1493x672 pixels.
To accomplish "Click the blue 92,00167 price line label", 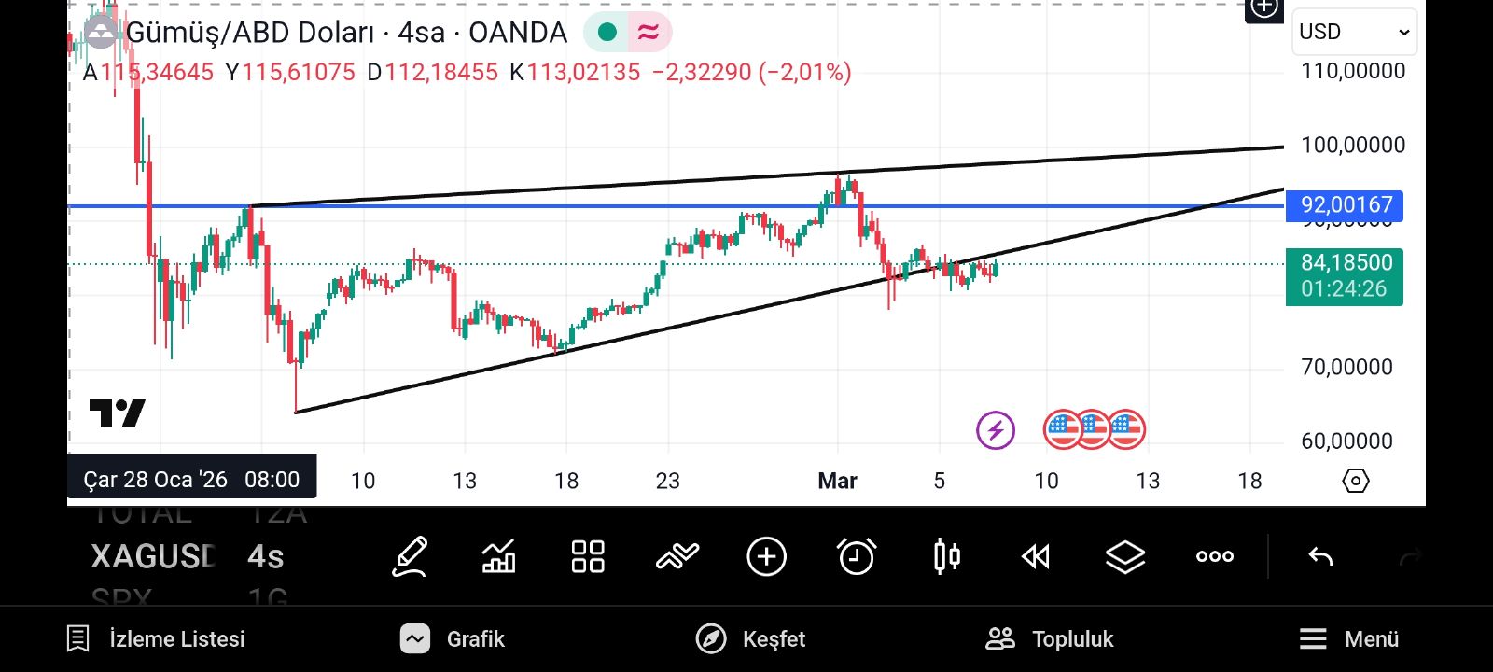I will coord(1345,205).
